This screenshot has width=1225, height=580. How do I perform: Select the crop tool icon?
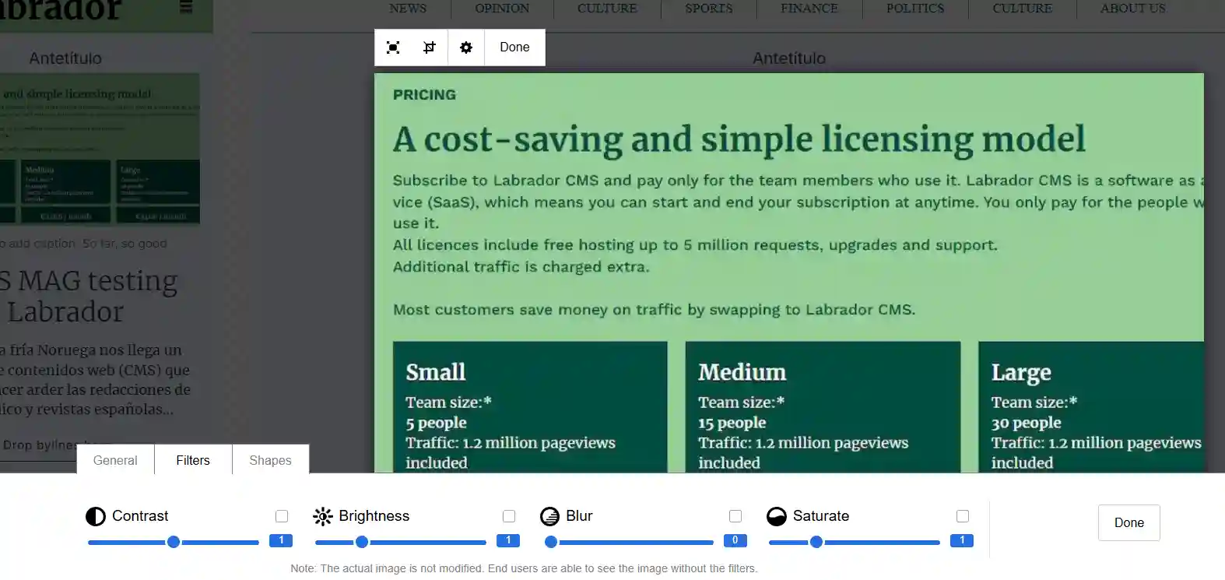point(429,47)
